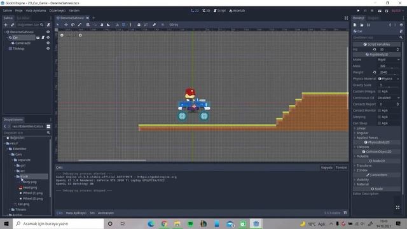Image resolution: width=407 pixels, height=229 pixels.
Task: Expand the Angular section in Inspector
Action: (x=362, y=133)
